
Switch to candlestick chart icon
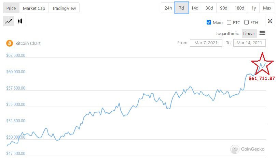pos(20,21)
